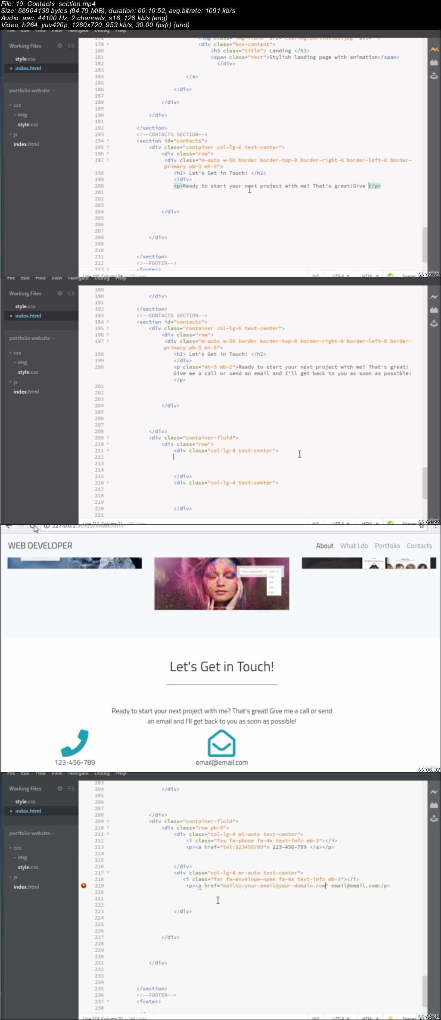The height and width of the screenshot is (1020, 441).
Task: Open Debug menu in the 00:08:42 frame
Action: point(102,774)
